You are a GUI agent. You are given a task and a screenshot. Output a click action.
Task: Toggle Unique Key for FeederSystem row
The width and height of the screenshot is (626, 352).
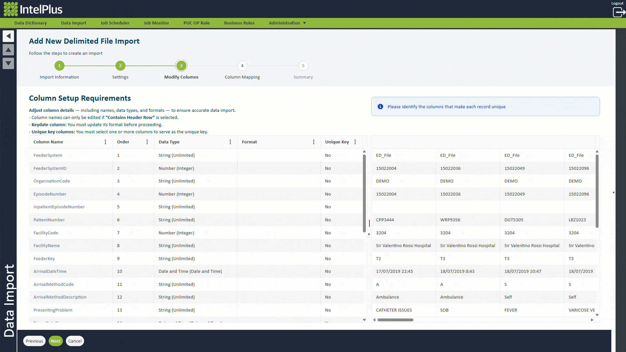328,155
